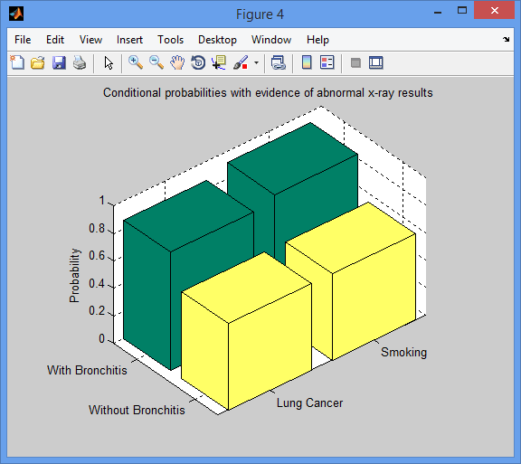This screenshot has height=464, width=521.
Task: Activate the Zoom In magnifier tool
Action: coord(136,62)
